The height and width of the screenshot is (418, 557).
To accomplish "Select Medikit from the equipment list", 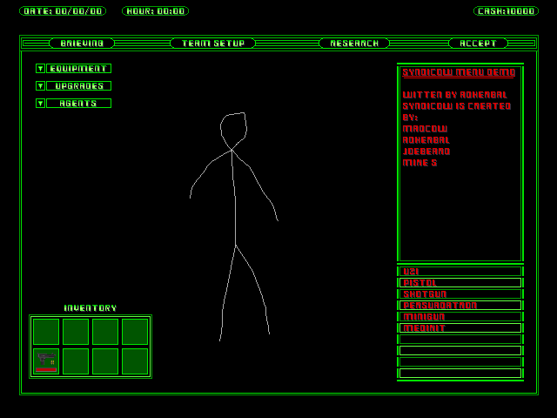I will pyautogui.click(x=460, y=328).
